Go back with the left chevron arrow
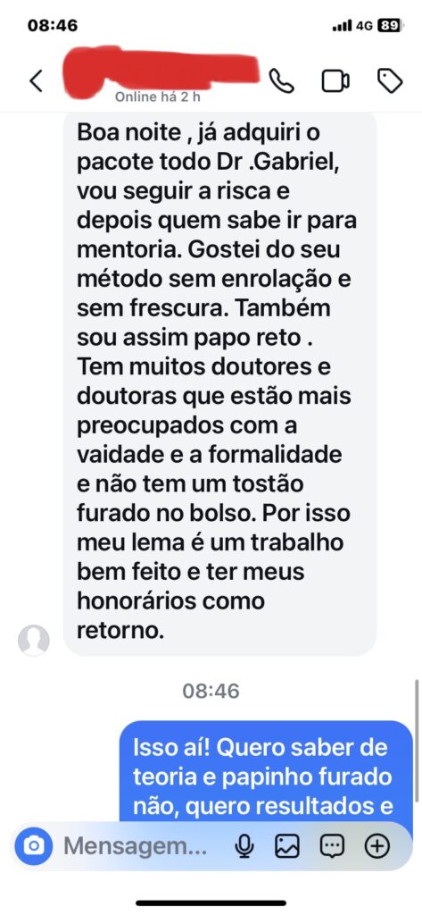Image resolution: width=422 pixels, height=915 pixels. (x=37, y=80)
